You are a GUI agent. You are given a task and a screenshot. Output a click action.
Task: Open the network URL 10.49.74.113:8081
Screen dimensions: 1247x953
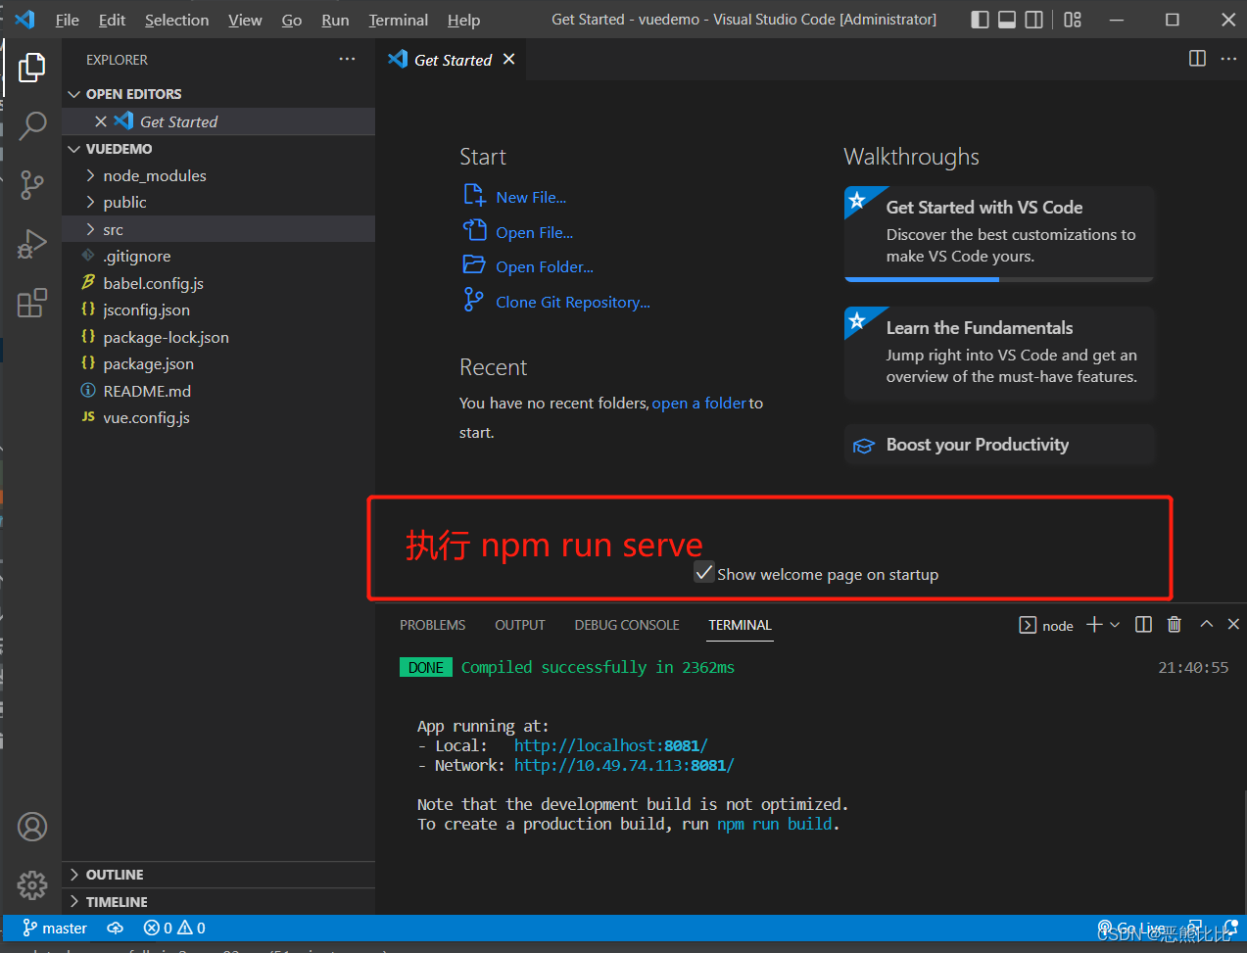[x=624, y=765]
